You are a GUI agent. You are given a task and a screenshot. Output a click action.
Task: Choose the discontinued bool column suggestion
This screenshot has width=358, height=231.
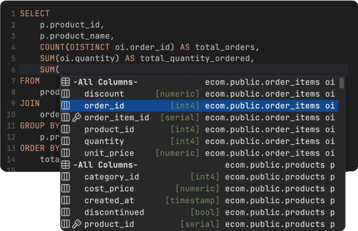[114, 213]
